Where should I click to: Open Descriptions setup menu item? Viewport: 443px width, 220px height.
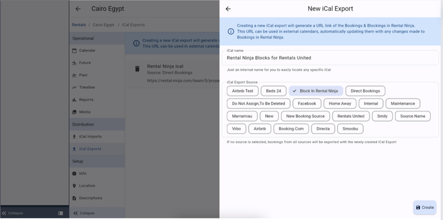(97, 198)
